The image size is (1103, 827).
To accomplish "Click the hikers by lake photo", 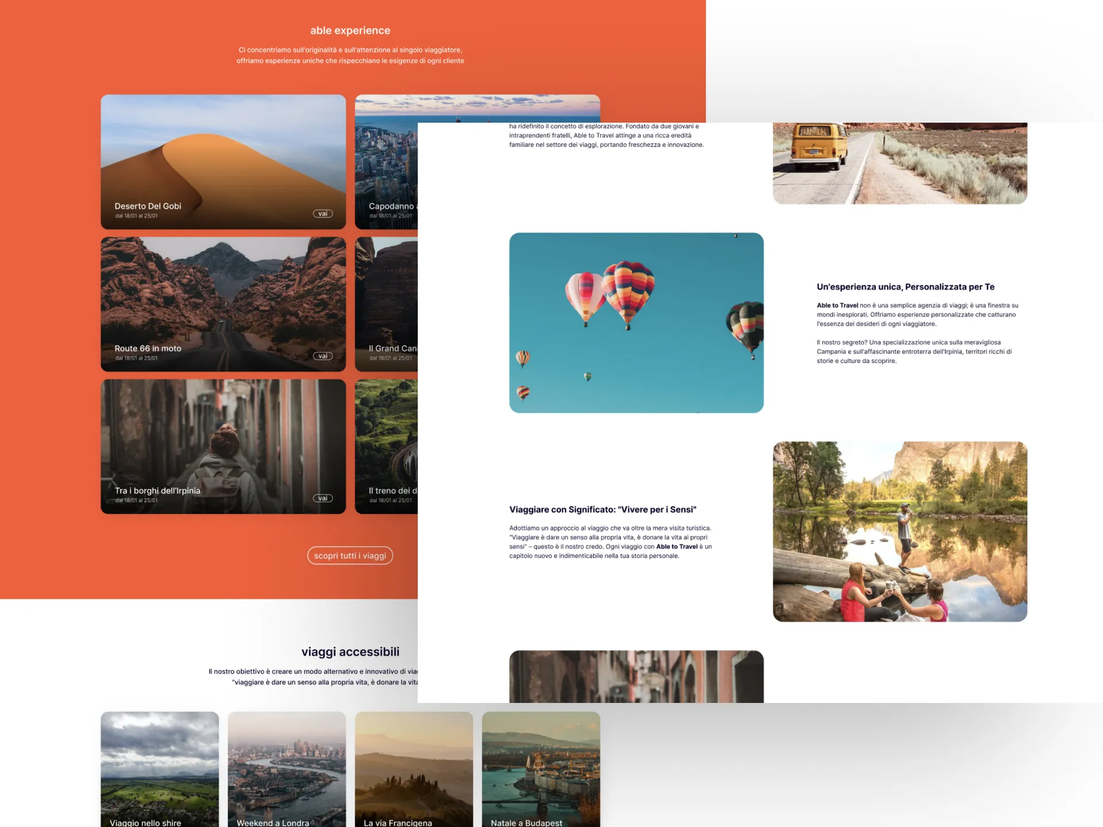I will point(900,531).
